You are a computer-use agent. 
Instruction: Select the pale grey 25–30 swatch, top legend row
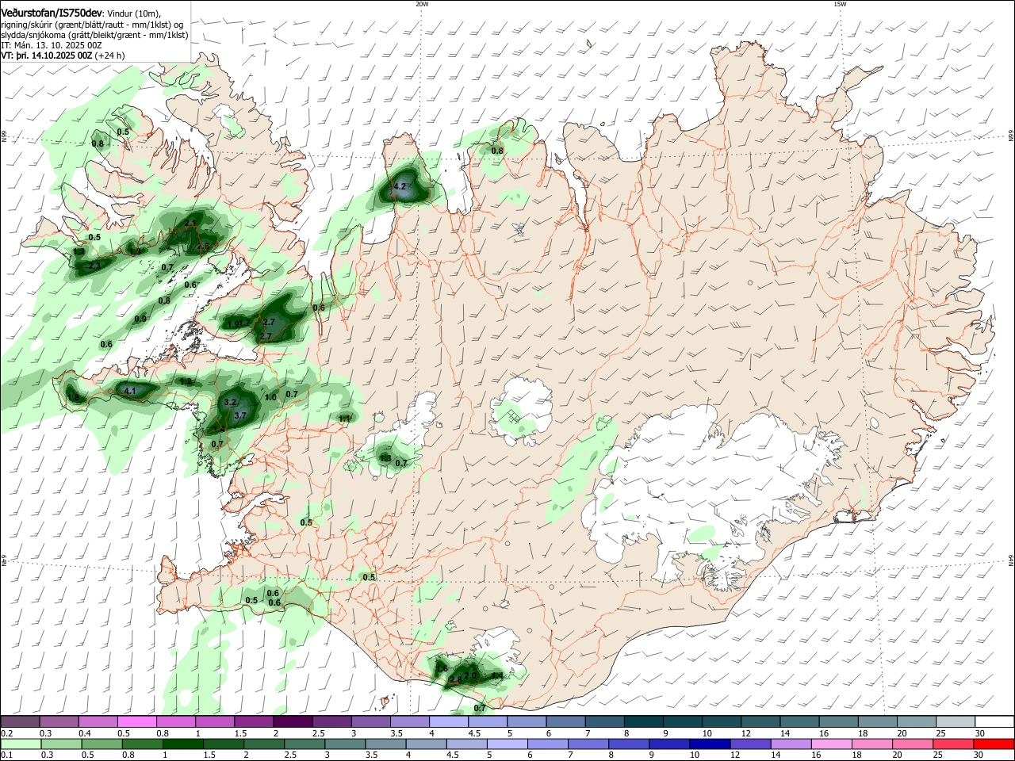pyautogui.click(x=956, y=721)
